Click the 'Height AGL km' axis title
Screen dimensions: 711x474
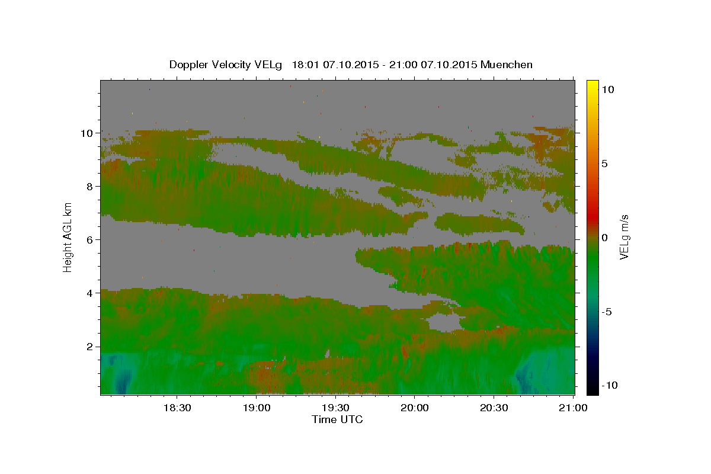click(x=68, y=237)
